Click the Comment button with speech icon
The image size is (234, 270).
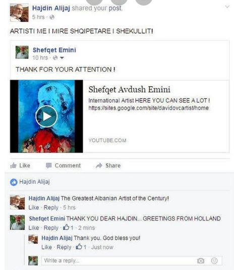63,166
